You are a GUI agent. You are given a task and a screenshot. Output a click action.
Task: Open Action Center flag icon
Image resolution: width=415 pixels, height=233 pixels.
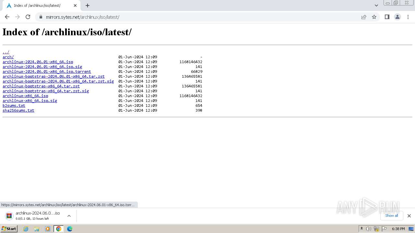(x=384, y=229)
